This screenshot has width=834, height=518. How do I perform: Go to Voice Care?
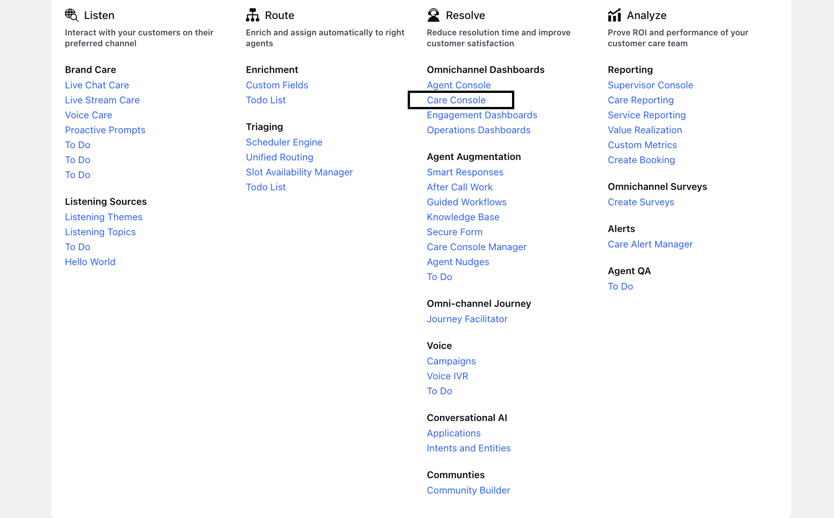[88, 115]
